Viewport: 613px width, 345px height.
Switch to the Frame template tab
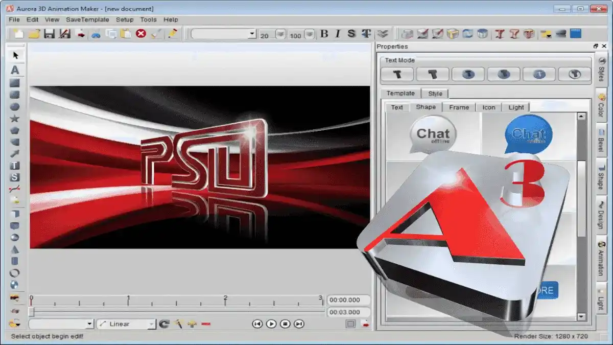[x=459, y=107]
